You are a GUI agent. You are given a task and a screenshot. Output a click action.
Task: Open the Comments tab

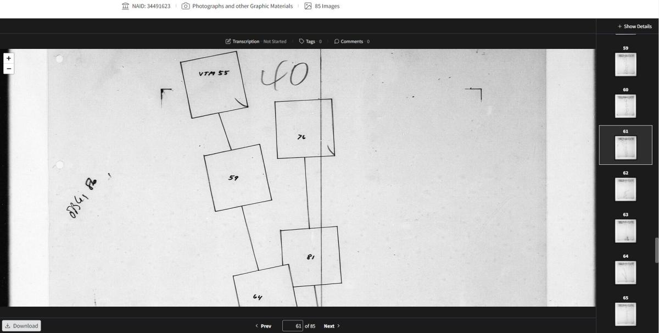pos(351,41)
